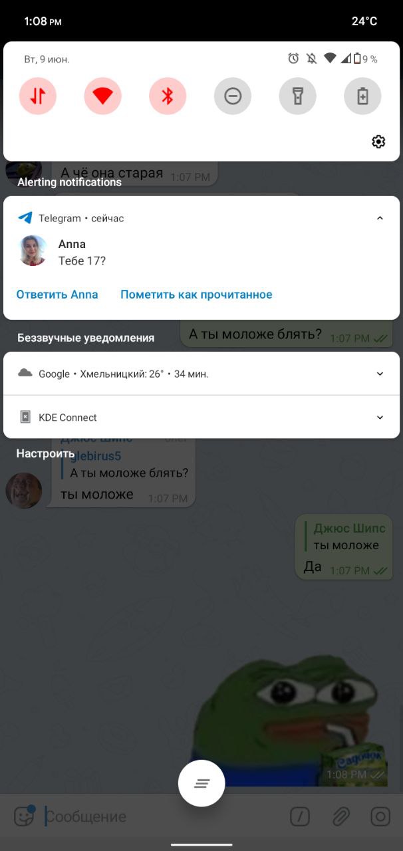Toggle mobile data quick setting

click(x=38, y=96)
